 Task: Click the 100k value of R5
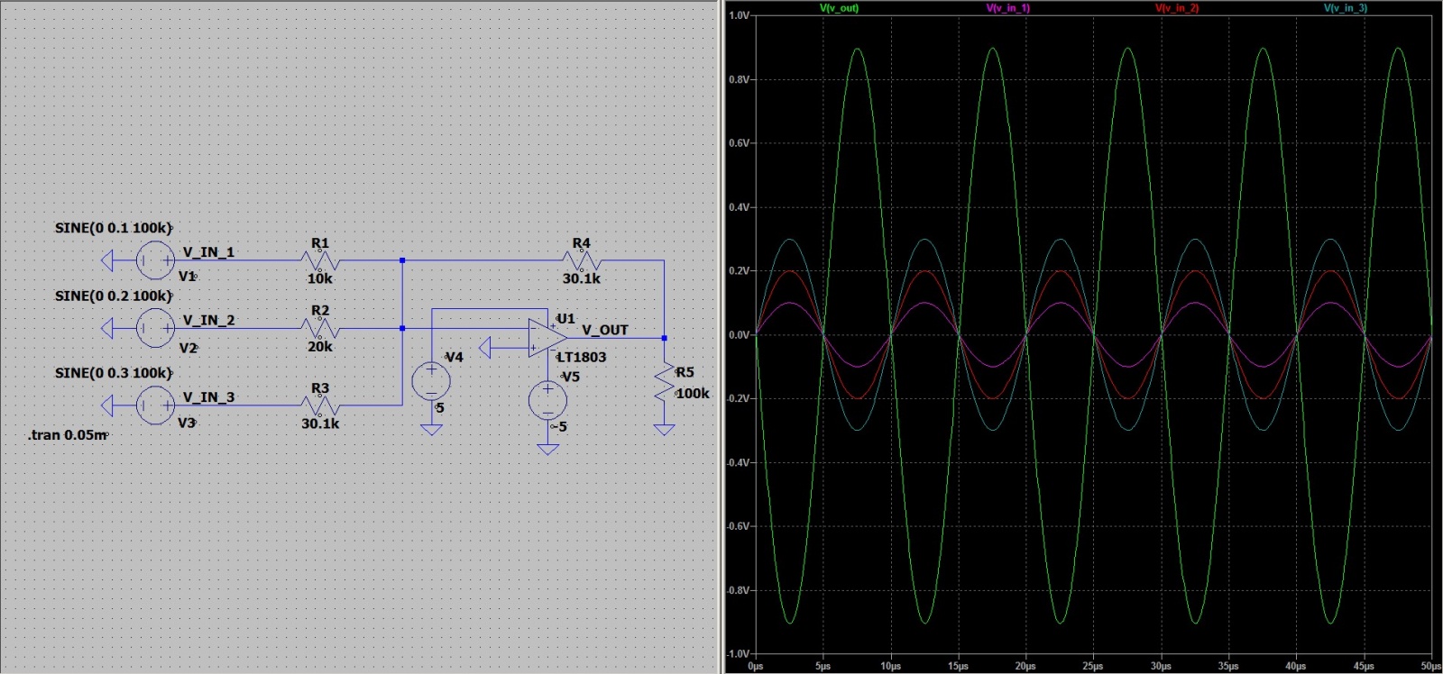tap(693, 393)
